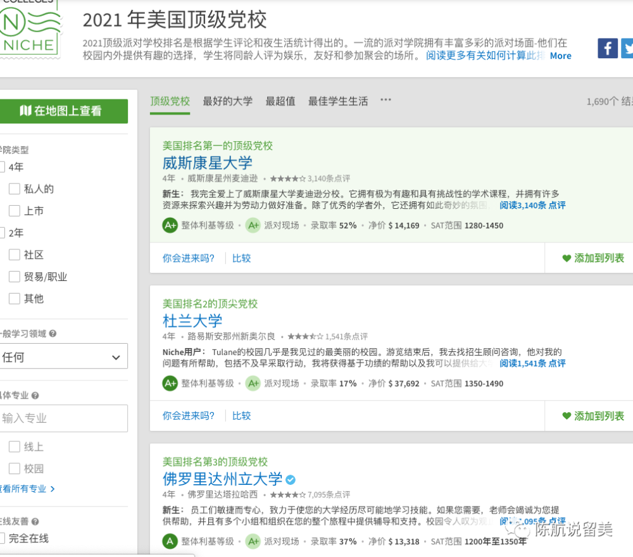
Task: Click the star rating for 佛罗里达州立大学
Action: [288, 494]
